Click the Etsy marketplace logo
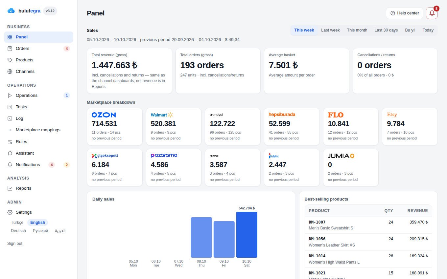Screen dimensions: 447x279 tap(392, 115)
